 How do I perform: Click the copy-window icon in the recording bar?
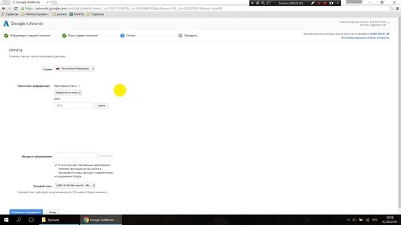click(258, 3)
